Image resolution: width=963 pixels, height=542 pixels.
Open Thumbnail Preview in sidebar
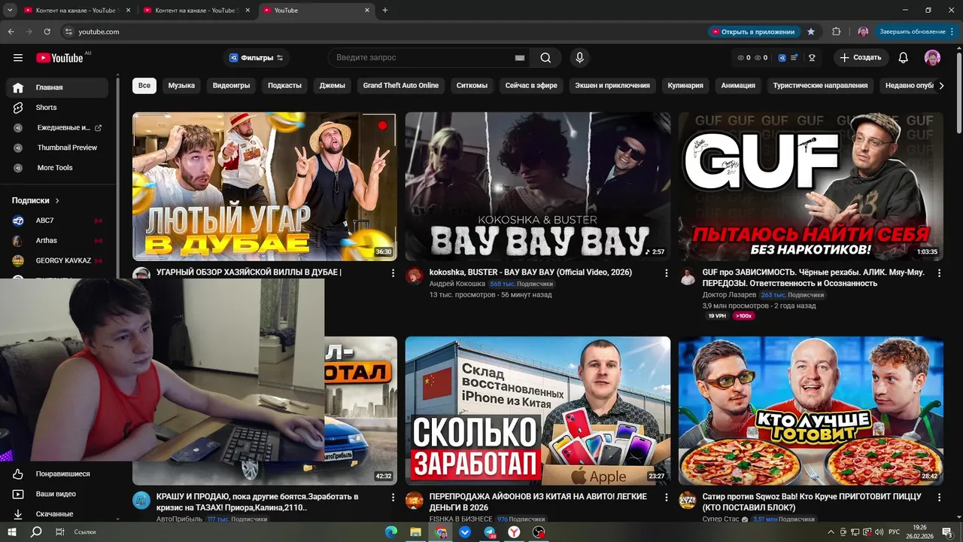pyautogui.click(x=57, y=148)
